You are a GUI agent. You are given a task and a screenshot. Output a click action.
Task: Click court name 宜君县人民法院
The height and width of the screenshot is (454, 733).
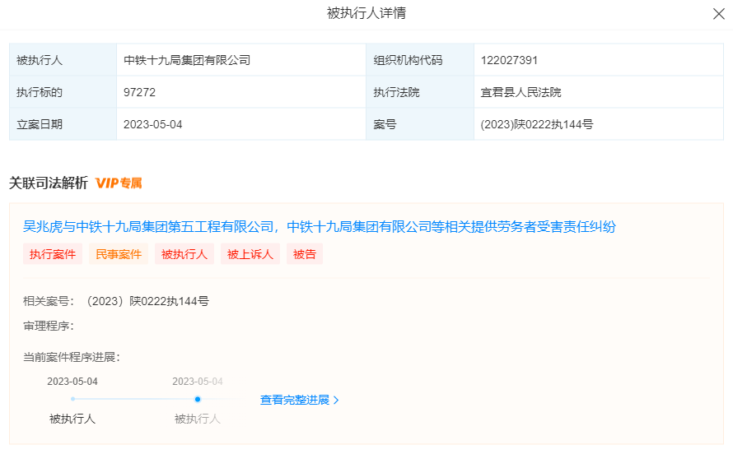click(x=521, y=92)
